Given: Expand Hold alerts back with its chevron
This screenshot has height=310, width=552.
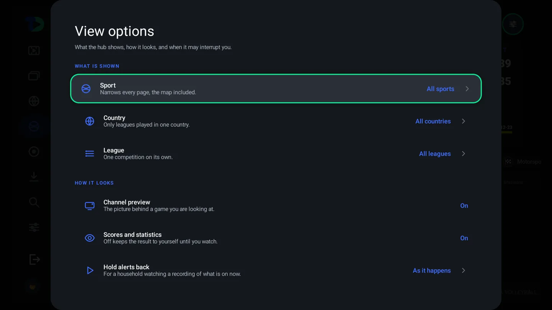Looking at the screenshot, I should [463, 271].
